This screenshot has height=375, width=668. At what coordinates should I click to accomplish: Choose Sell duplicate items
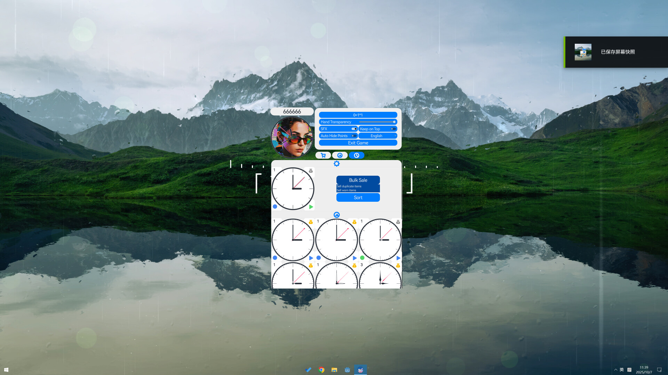350,186
